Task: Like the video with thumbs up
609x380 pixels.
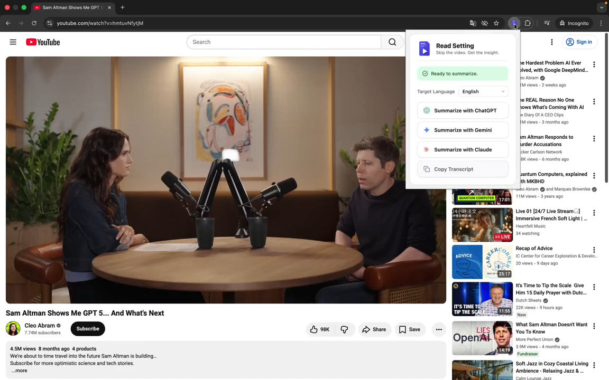Action: (x=320, y=329)
